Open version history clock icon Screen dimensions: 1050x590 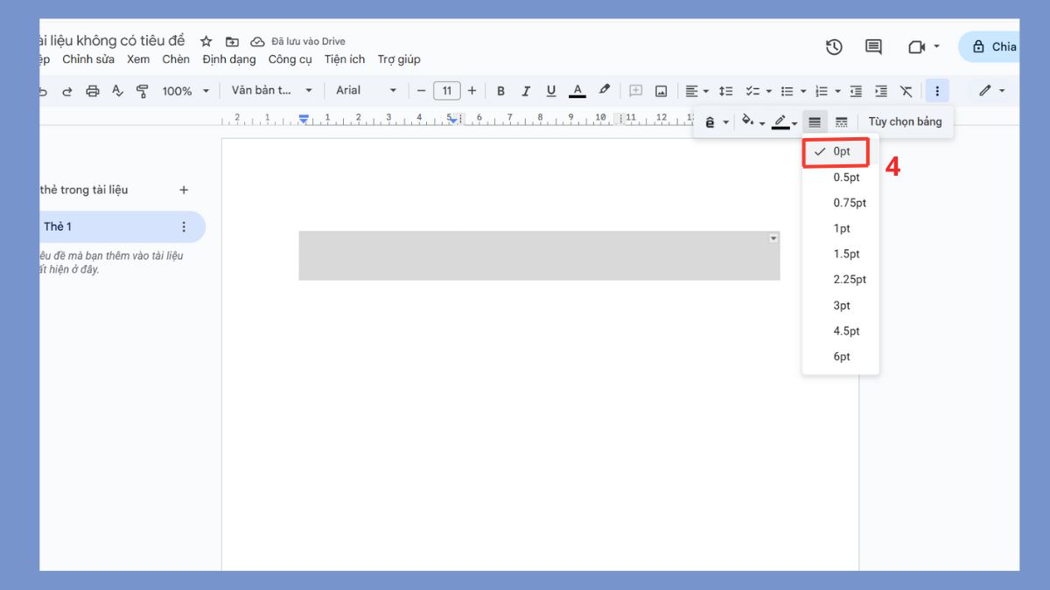click(x=834, y=47)
